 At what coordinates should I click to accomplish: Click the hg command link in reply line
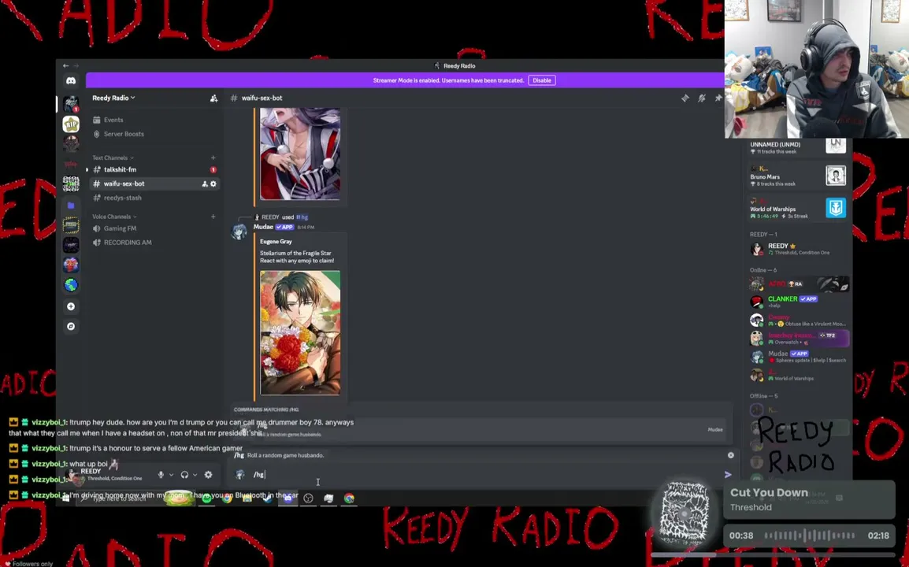tap(302, 217)
